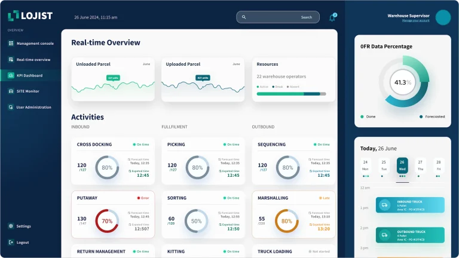Click the LOJIST logo
459x258 pixels.
pos(30,16)
